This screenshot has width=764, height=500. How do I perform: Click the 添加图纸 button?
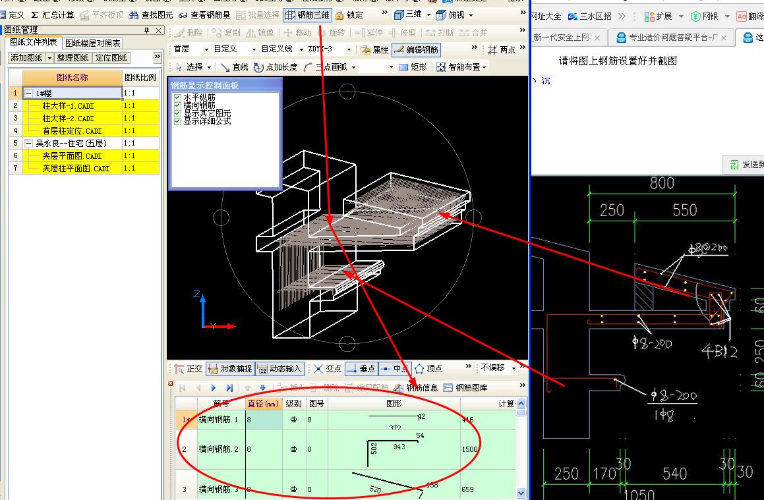click(x=27, y=58)
